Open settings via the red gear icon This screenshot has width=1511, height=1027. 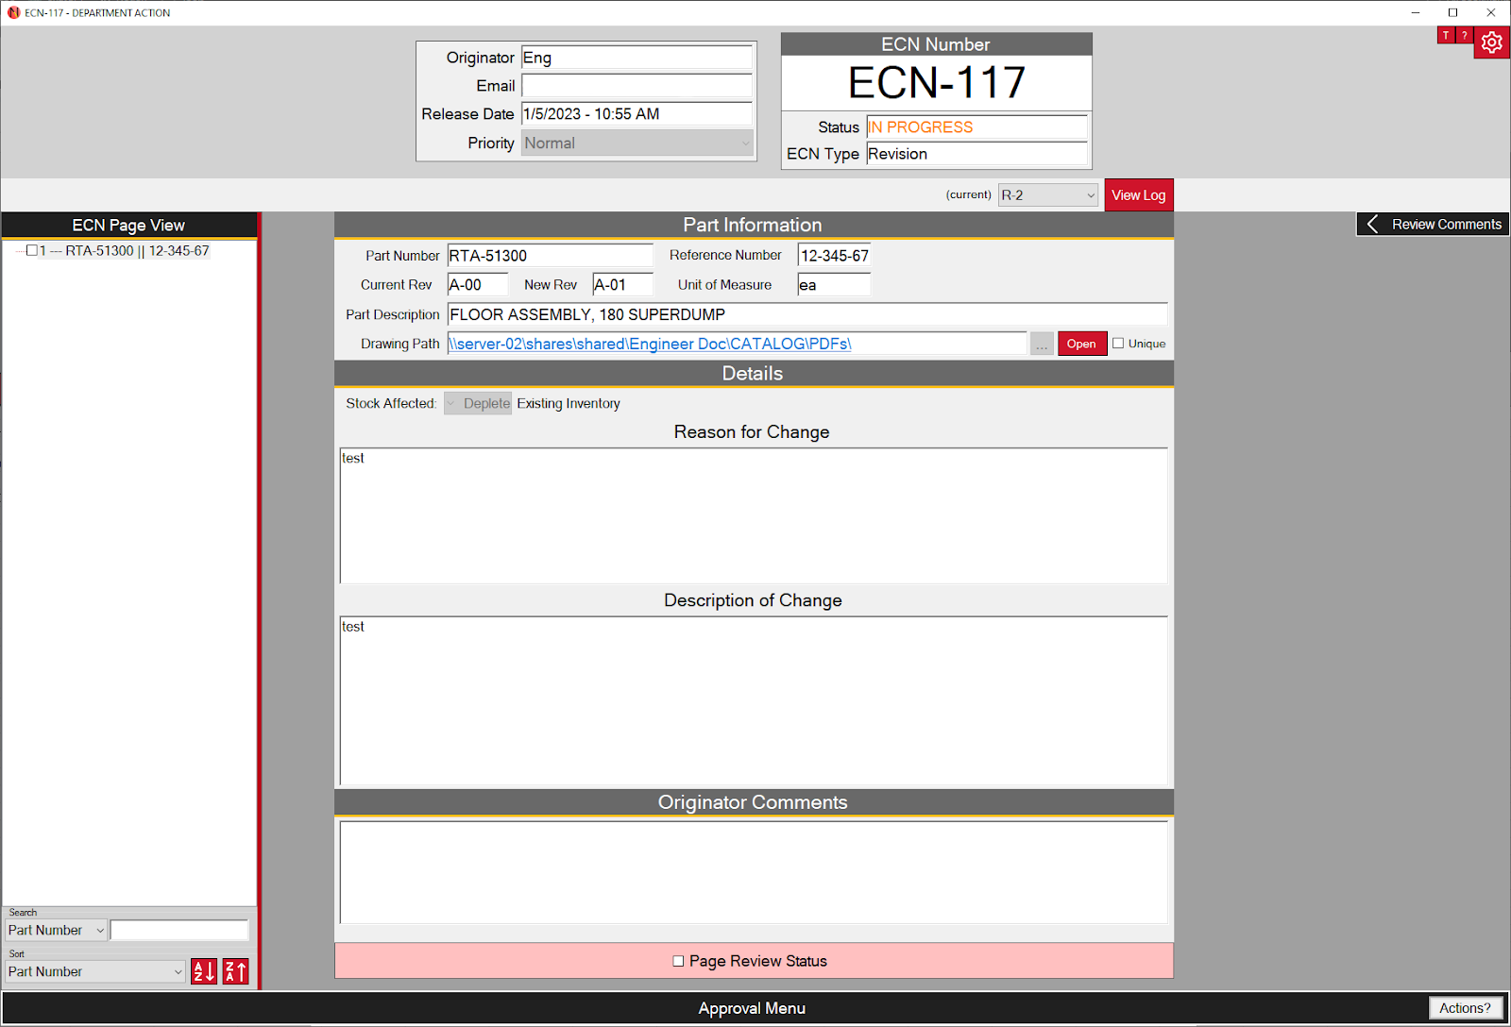pos(1491,42)
